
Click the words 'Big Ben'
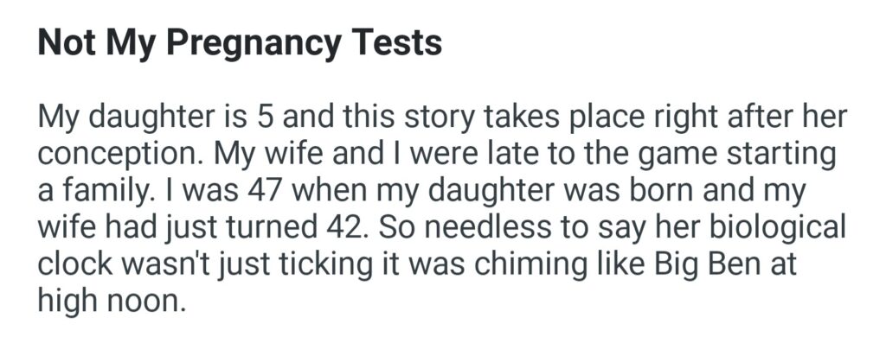click(x=702, y=264)
